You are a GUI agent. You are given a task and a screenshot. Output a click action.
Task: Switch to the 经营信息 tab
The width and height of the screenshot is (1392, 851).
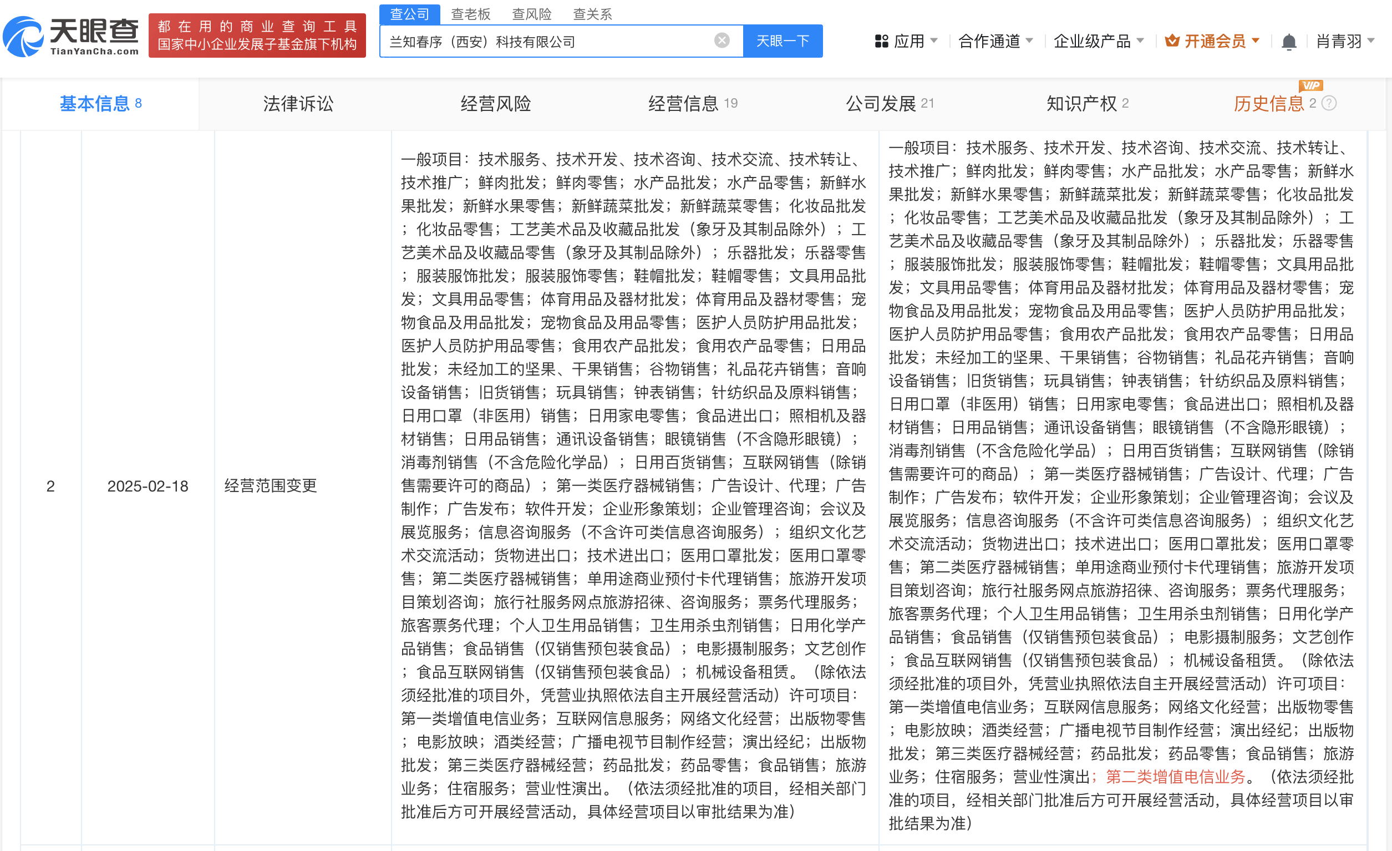[693, 103]
